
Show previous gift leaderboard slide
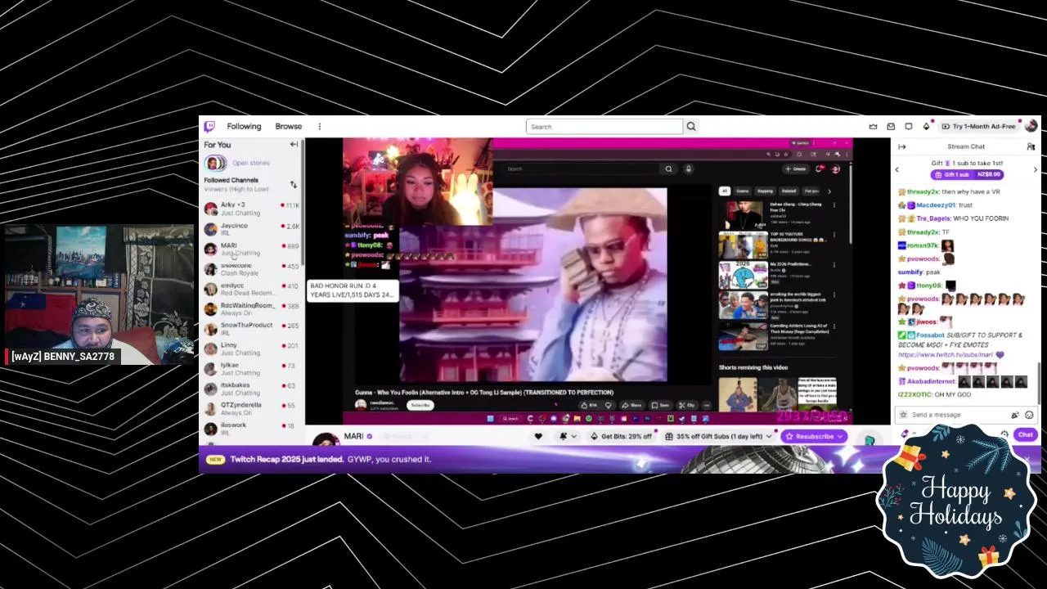[x=897, y=169]
